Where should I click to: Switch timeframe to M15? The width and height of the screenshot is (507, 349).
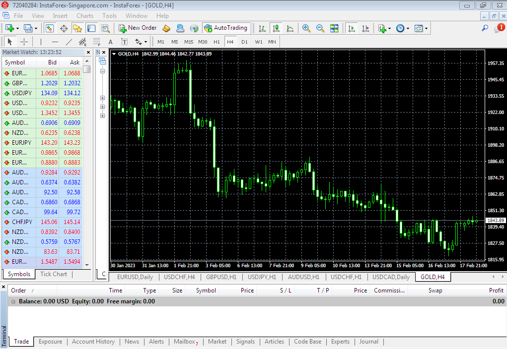[x=189, y=42]
